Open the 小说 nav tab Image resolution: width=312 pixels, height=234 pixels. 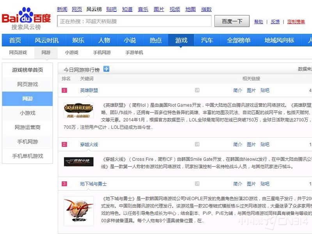130,40
